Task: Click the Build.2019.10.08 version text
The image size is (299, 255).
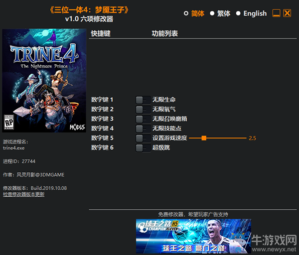Action: (49, 188)
